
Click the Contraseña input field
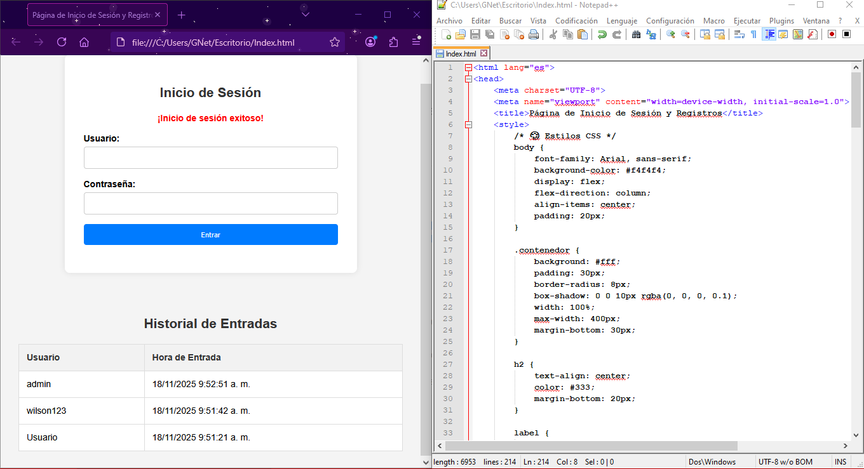click(x=210, y=204)
